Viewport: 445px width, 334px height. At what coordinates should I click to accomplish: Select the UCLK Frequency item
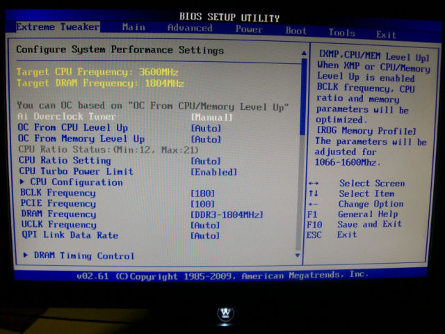pos(58,224)
